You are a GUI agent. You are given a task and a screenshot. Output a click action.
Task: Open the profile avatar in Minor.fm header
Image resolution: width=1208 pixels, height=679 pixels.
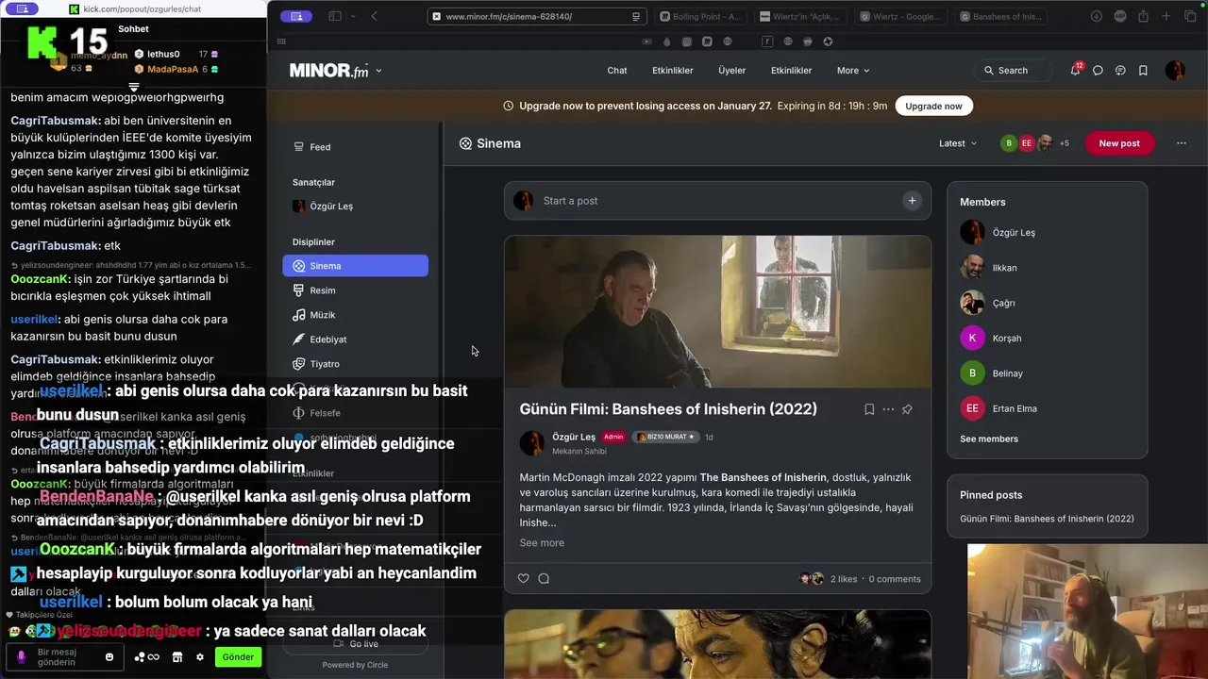coord(1174,71)
